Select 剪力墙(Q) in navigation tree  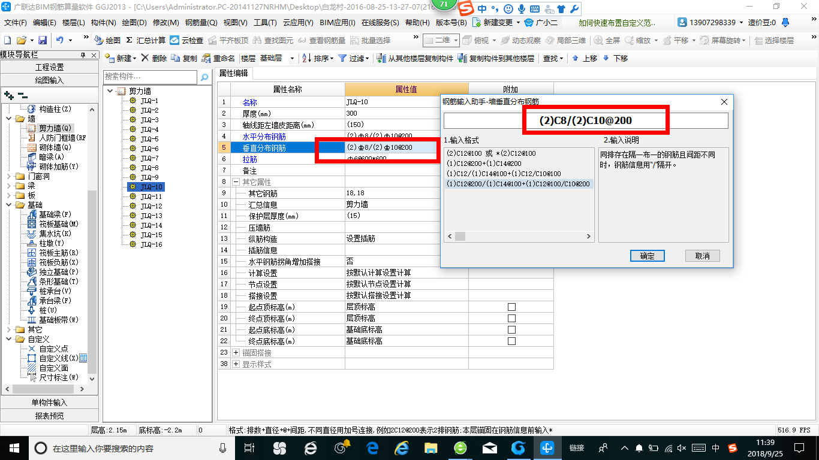pos(55,128)
